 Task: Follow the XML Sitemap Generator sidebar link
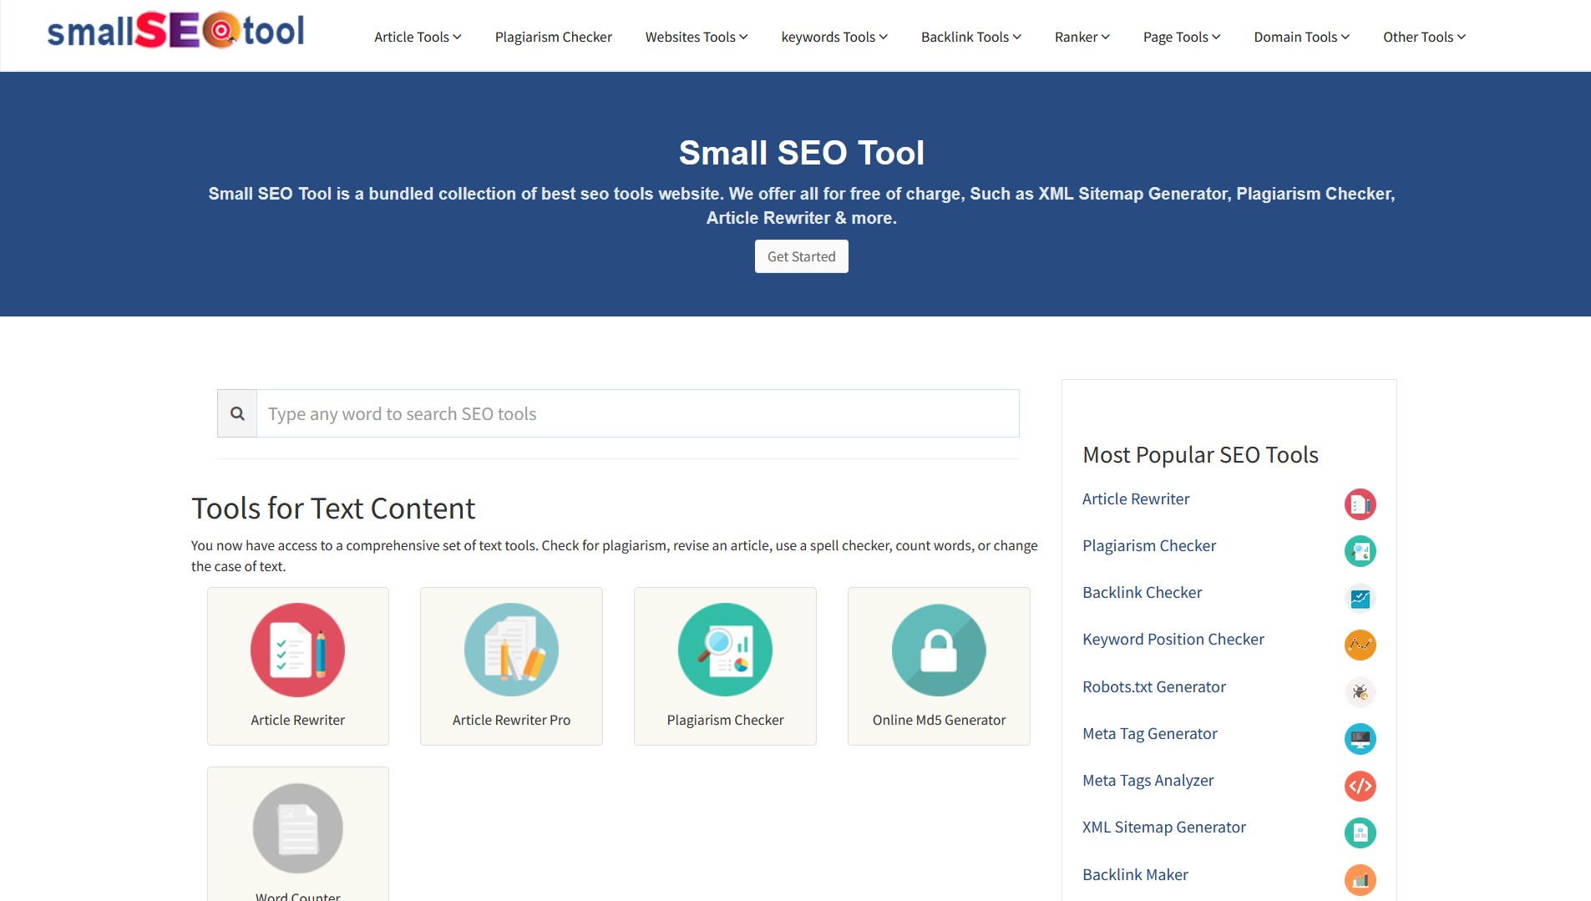(x=1163, y=827)
